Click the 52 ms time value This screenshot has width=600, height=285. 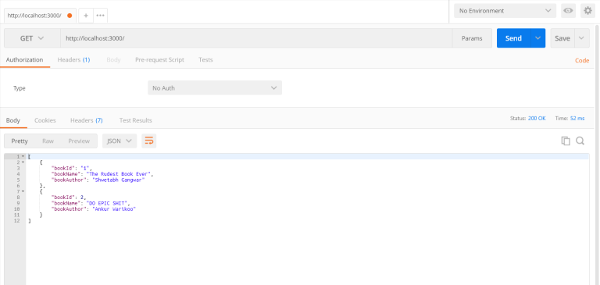coord(577,118)
